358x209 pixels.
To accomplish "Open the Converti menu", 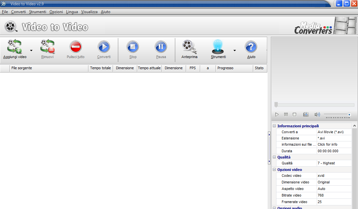I will point(18,12).
